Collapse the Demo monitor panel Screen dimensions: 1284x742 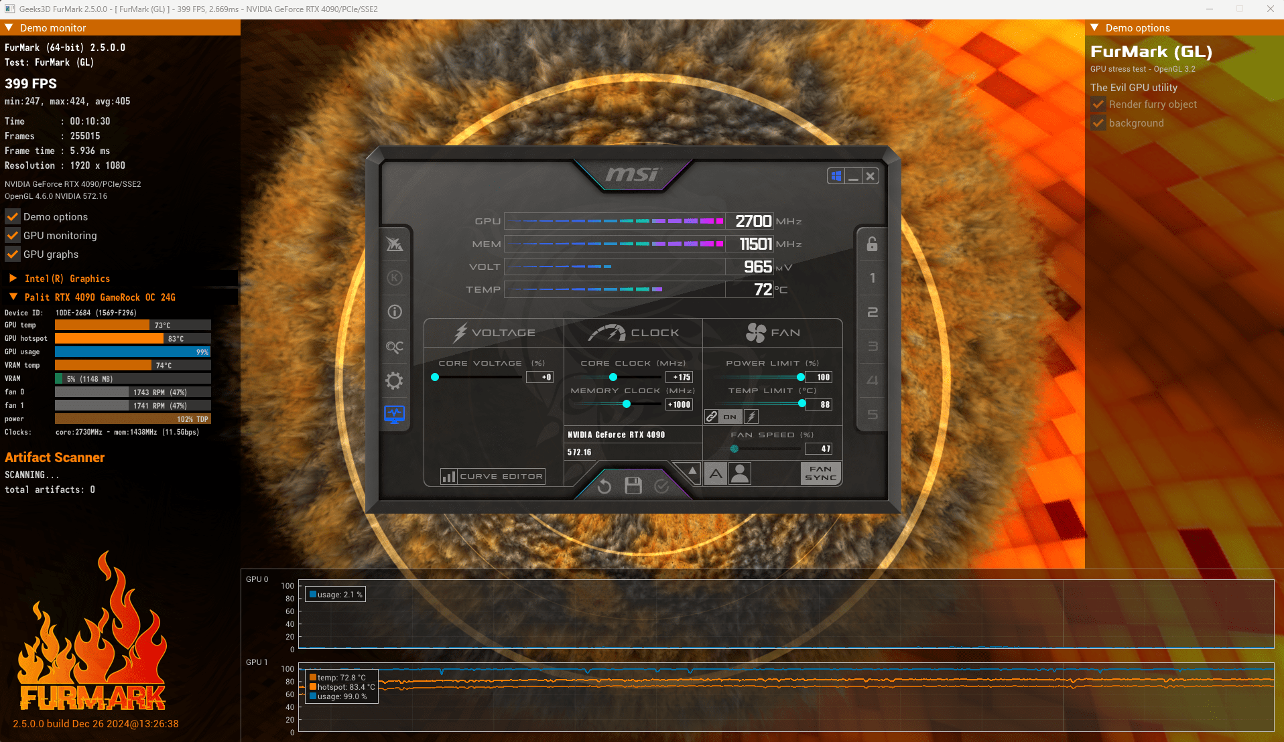click(9, 27)
